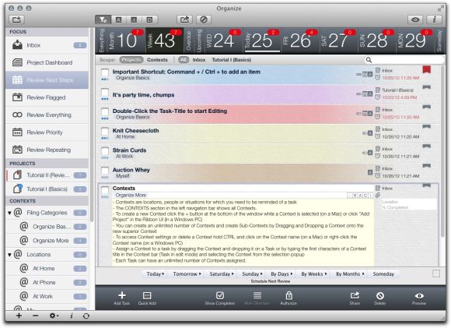Viewport: 451px width, 328px height.
Task: Select Week 43 in the date strip
Action: click(165, 41)
